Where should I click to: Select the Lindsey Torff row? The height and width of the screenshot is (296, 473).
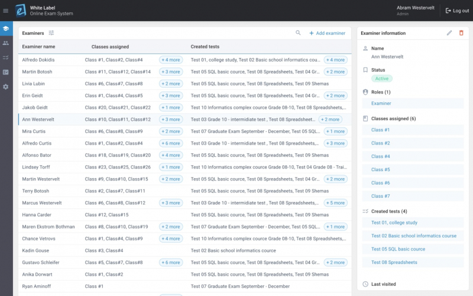pyautogui.click(x=184, y=167)
